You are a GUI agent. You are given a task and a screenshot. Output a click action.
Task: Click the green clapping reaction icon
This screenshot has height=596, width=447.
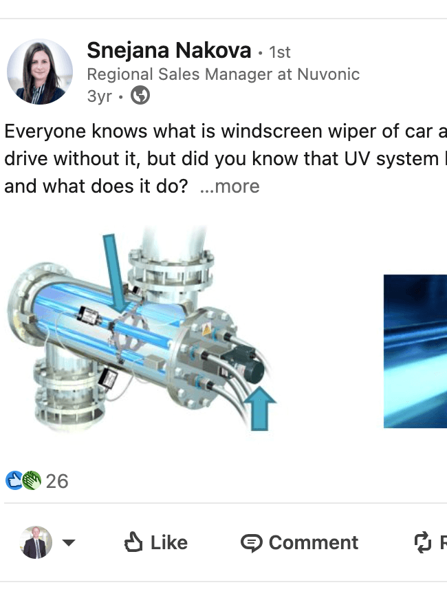tap(32, 480)
